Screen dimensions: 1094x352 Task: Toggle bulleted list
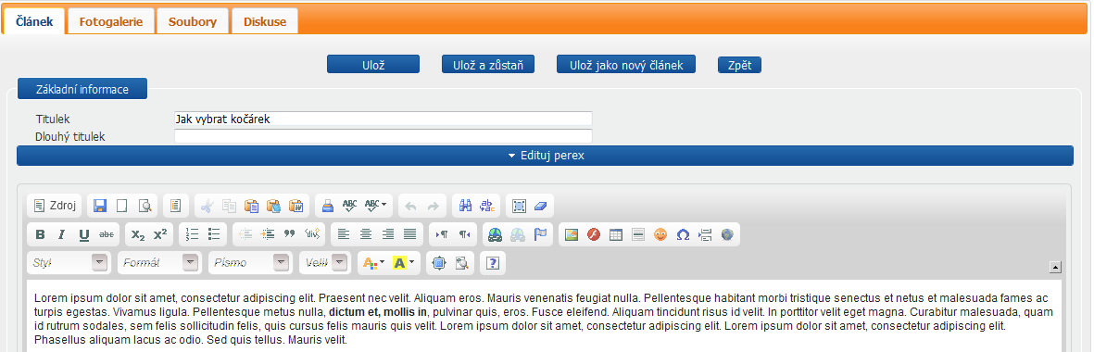pyautogui.click(x=214, y=235)
